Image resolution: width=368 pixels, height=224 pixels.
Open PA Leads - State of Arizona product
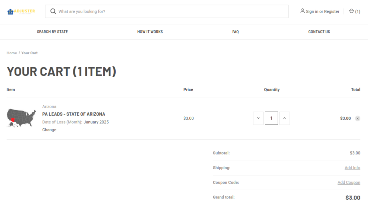click(74, 114)
